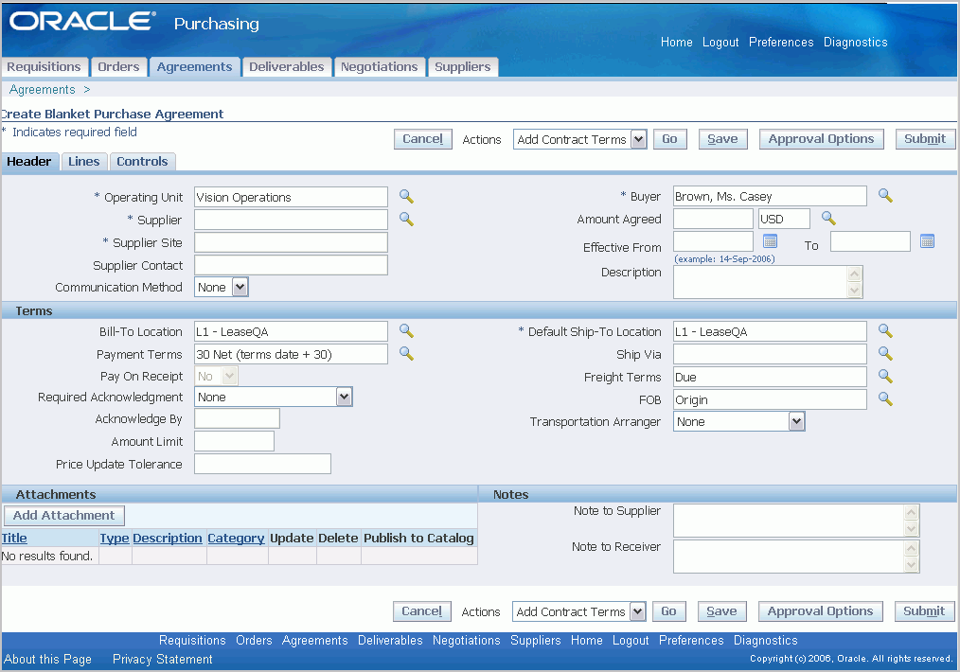The width and height of the screenshot is (960, 672).
Task: Click top Cancel button
Action: (423, 139)
